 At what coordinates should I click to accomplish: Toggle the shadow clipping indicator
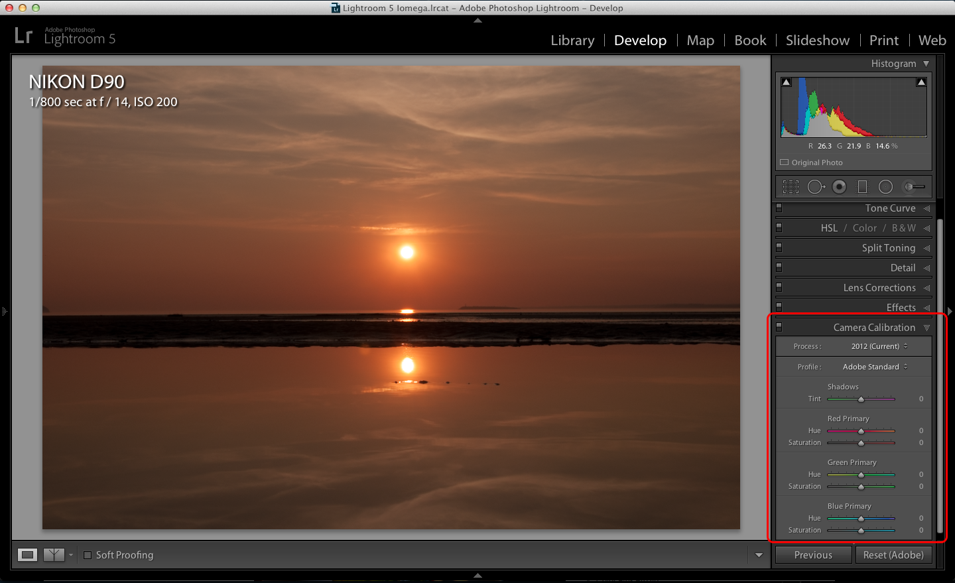[786, 81]
